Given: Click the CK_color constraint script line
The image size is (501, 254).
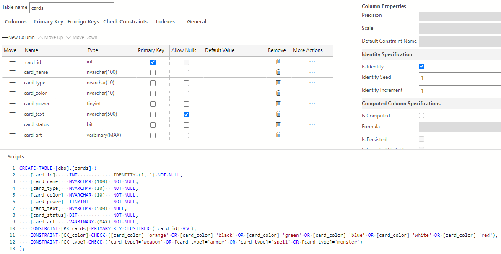Looking at the screenshot, I should [x=264, y=236].
